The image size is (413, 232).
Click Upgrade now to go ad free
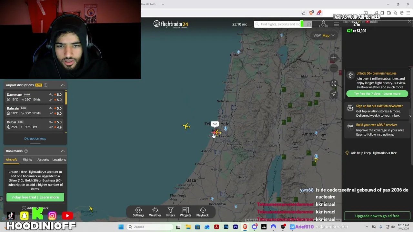pos(377,216)
